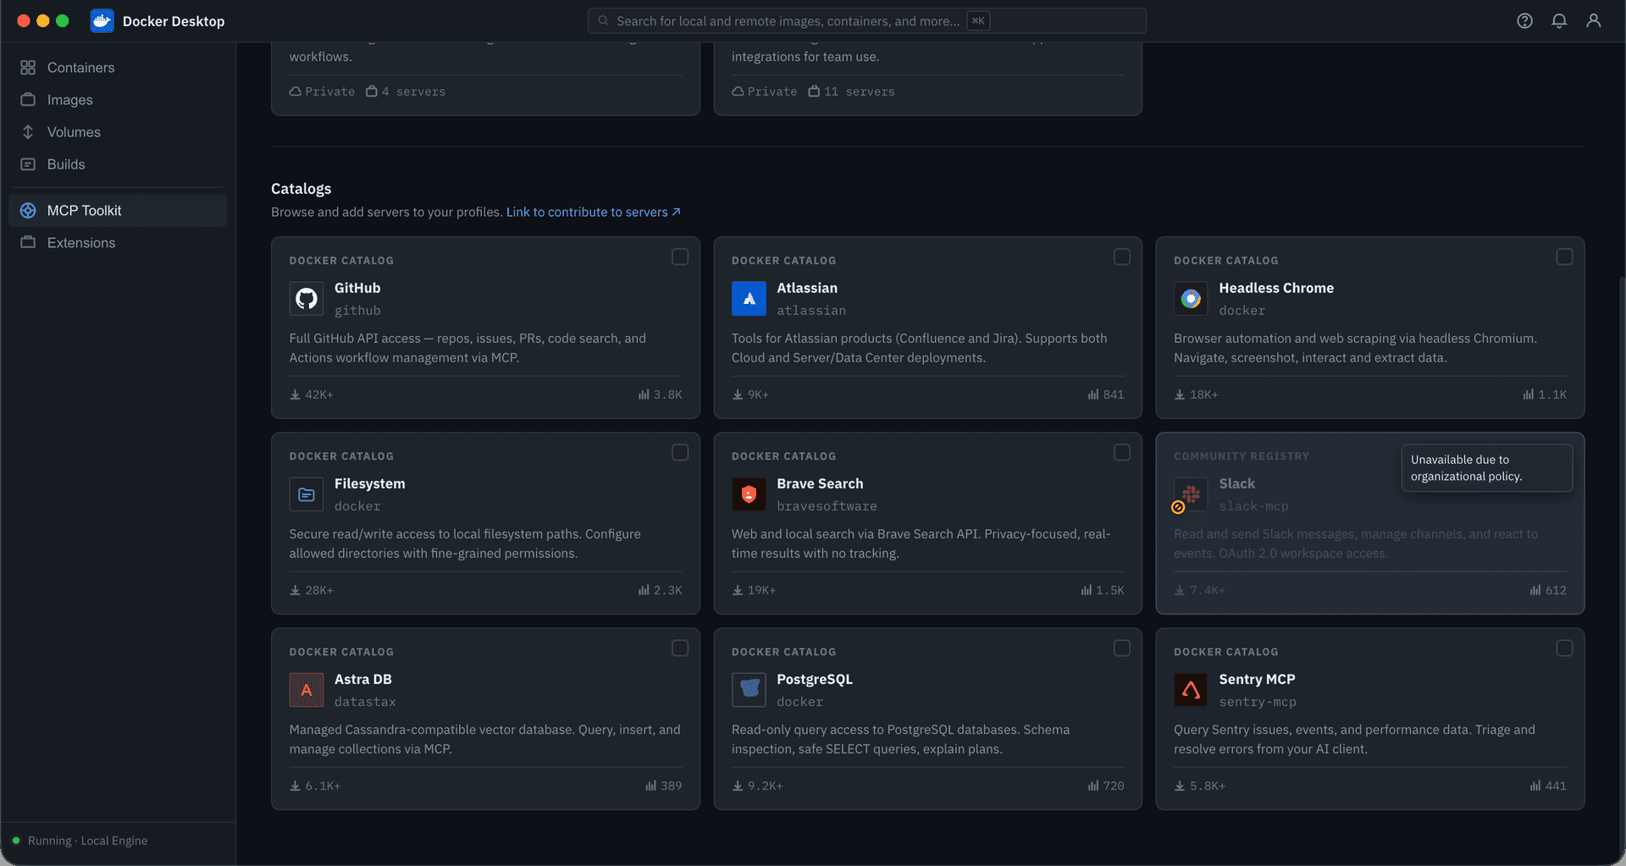Open Containers in the sidebar
1626x866 pixels.
pyautogui.click(x=80, y=68)
